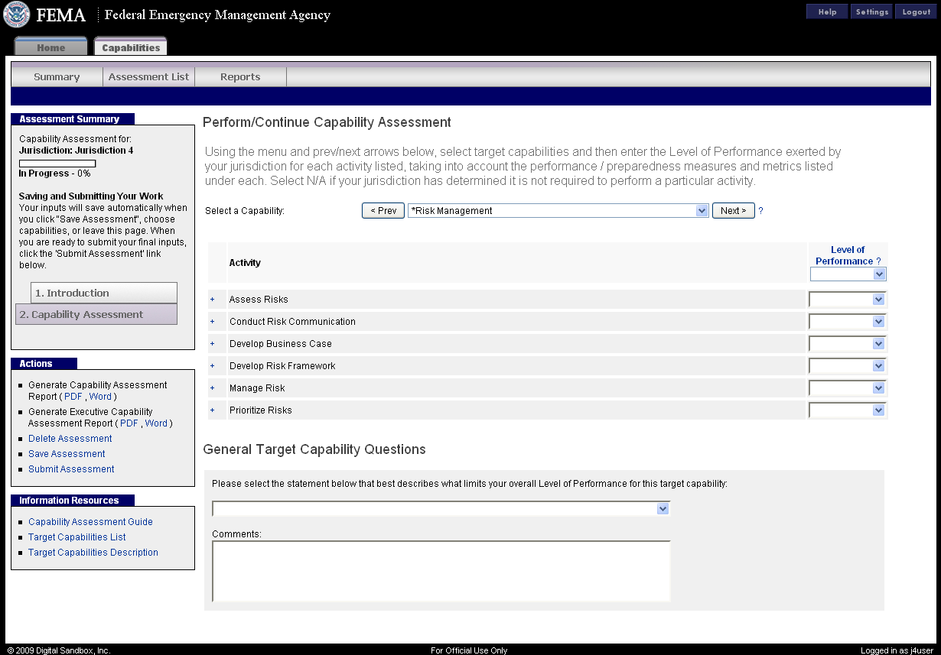Expand the Prioritize Risks activity row
This screenshot has width=941, height=655.
[x=213, y=410]
